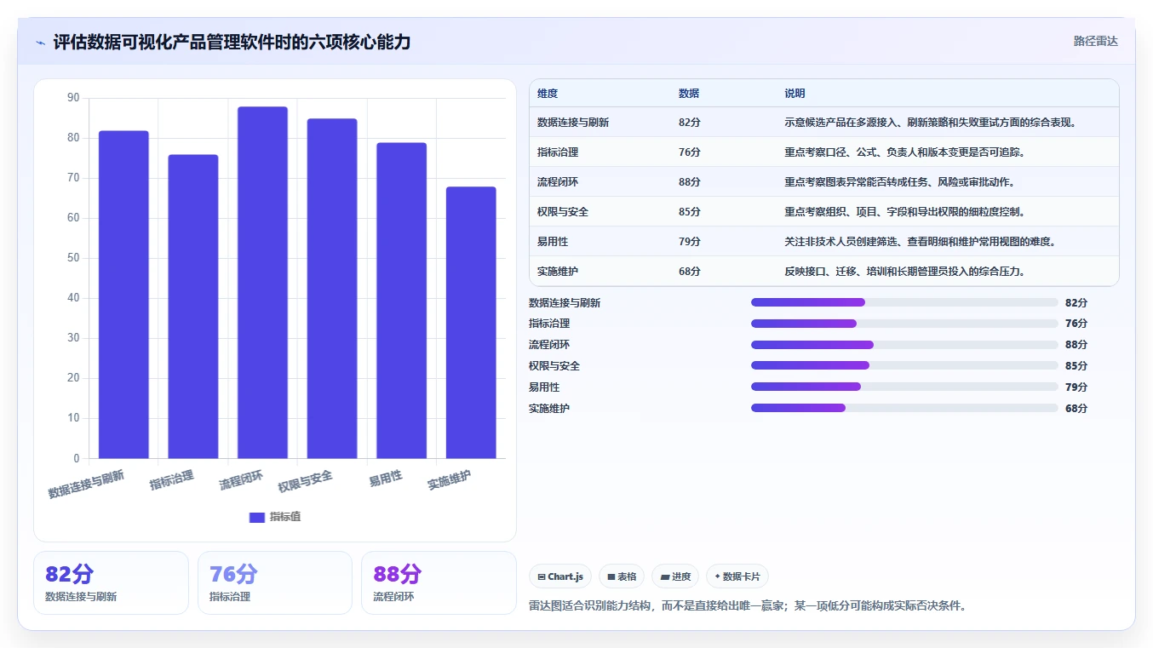Click the 说明 column header
The image size is (1153, 648).
[x=794, y=94]
